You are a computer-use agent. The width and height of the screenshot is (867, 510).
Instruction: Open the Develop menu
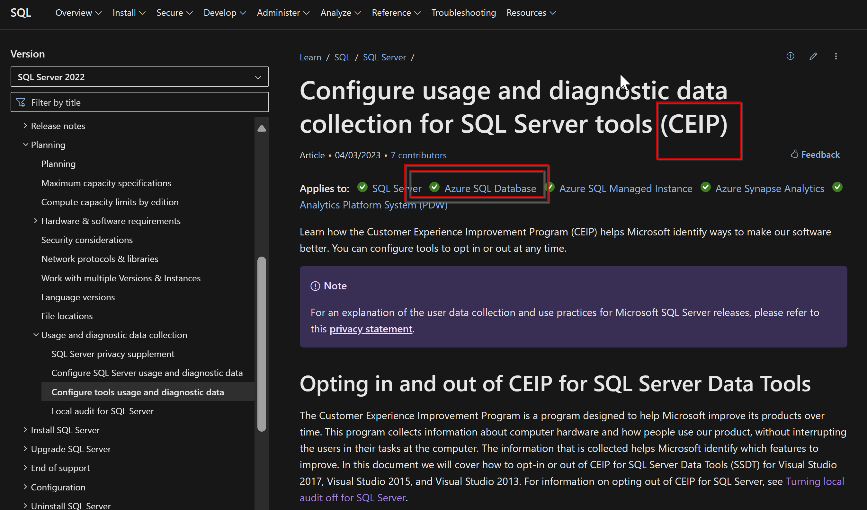pyautogui.click(x=225, y=13)
